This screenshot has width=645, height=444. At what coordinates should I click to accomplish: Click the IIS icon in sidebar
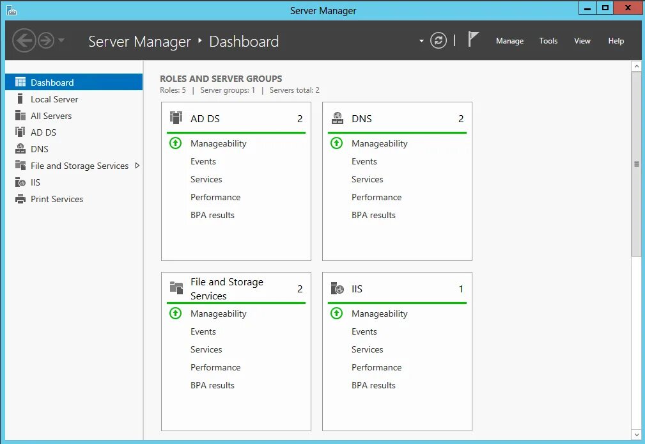pyautogui.click(x=20, y=182)
